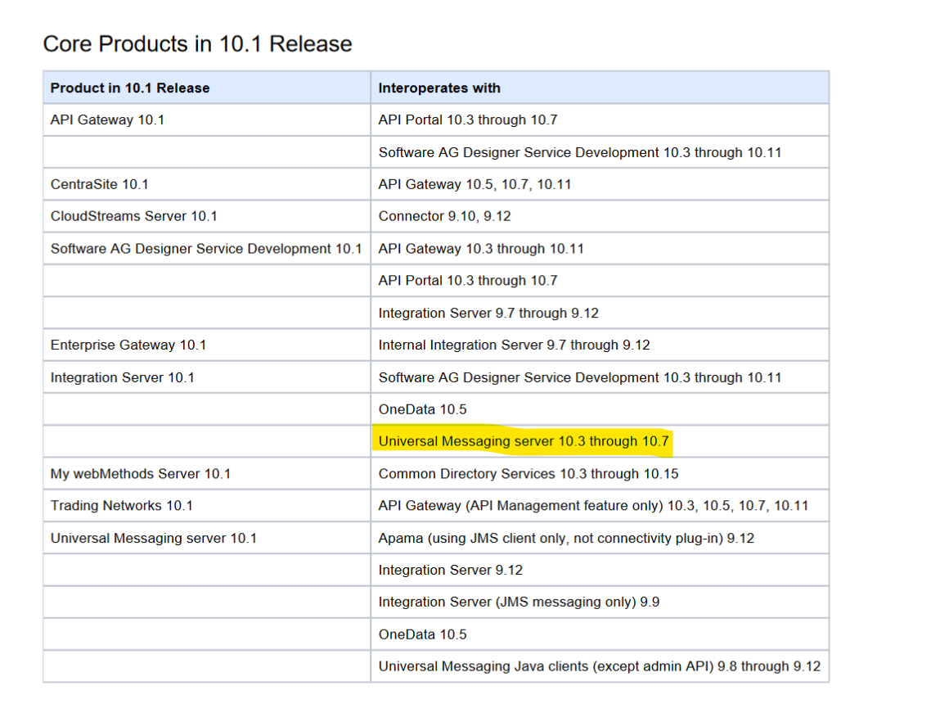Select the Apama JMS client 9.12 entry
Viewport: 931px width, 704px height.
[x=566, y=538]
